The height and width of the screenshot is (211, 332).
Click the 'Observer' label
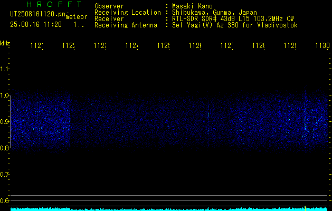[109, 6]
